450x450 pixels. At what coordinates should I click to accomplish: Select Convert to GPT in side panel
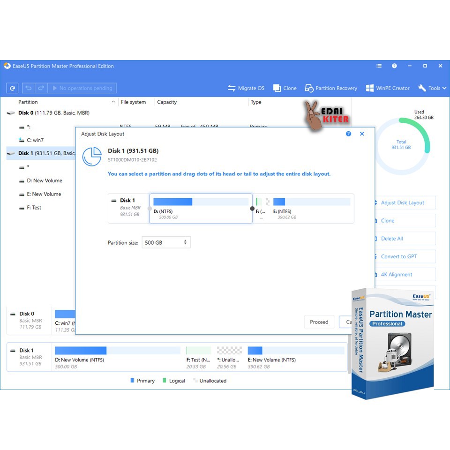point(398,256)
